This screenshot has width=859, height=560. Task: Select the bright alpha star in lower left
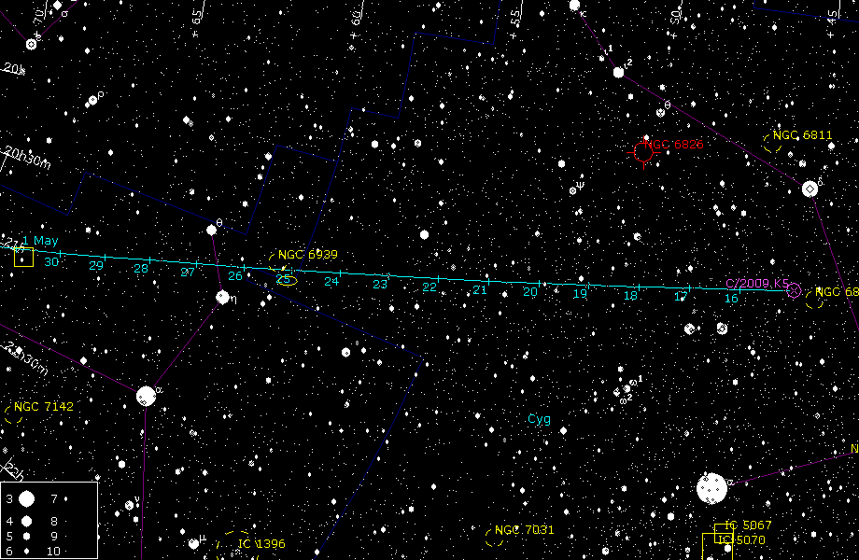tap(146, 396)
